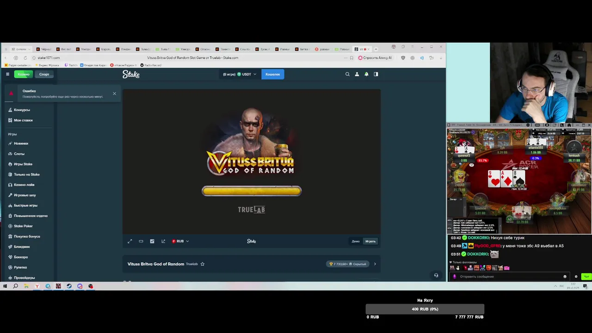Dismiss the Ошибка error notification
This screenshot has height=333, width=592.
(114, 93)
